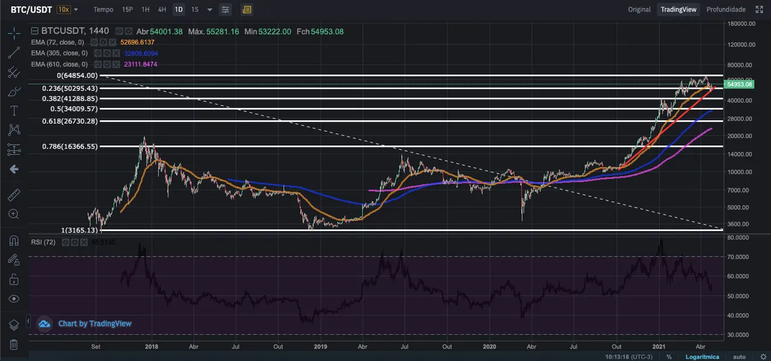
Task: Open the object tree layers icon
Action: (x=14, y=325)
